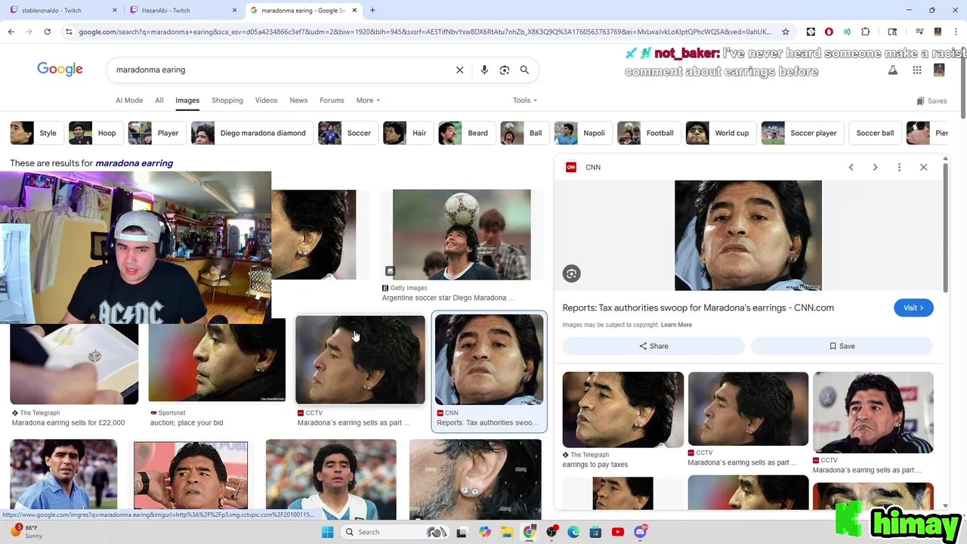Screen dimensions: 967x544
Task: Open Google Lens image search icon
Action: tap(505, 70)
